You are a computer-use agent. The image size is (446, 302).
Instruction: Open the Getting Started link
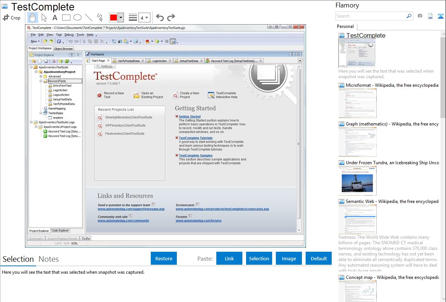190,117
